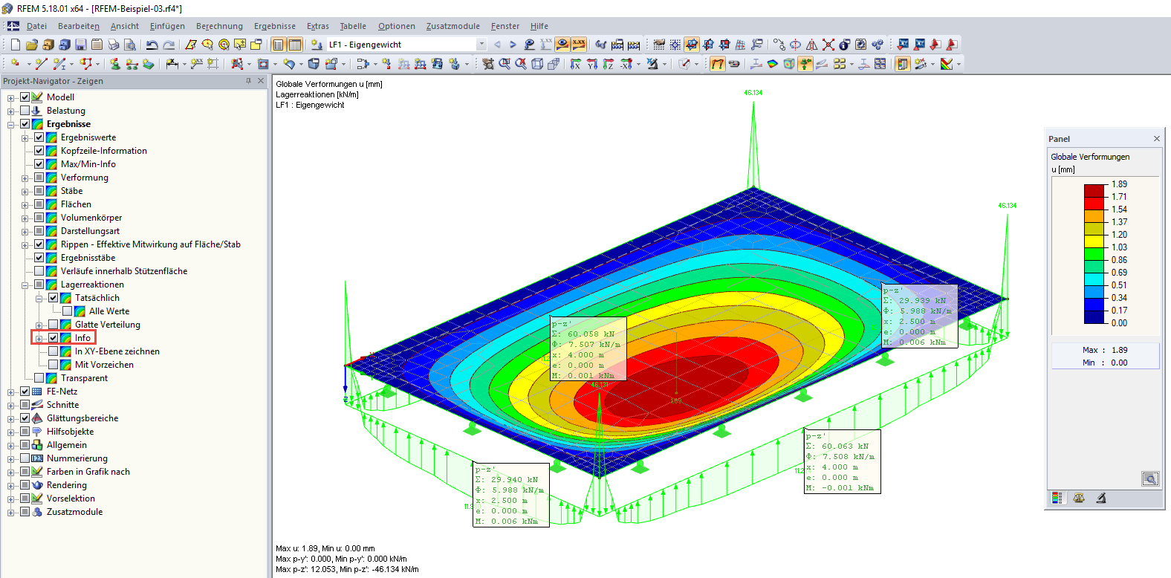This screenshot has height=578, width=1171.
Task: Toggle the Show result values x.xx icon
Action: [579, 45]
